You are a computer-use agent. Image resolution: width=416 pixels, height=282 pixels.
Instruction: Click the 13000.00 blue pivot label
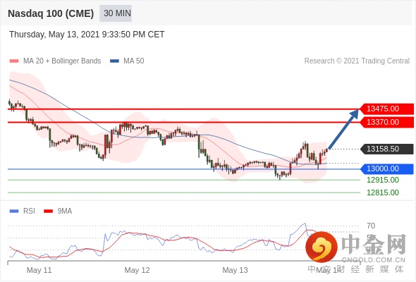tap(387, 168)
